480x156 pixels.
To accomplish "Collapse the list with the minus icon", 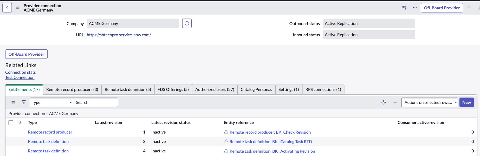I will pyautogui.click(x=395, y=102).
